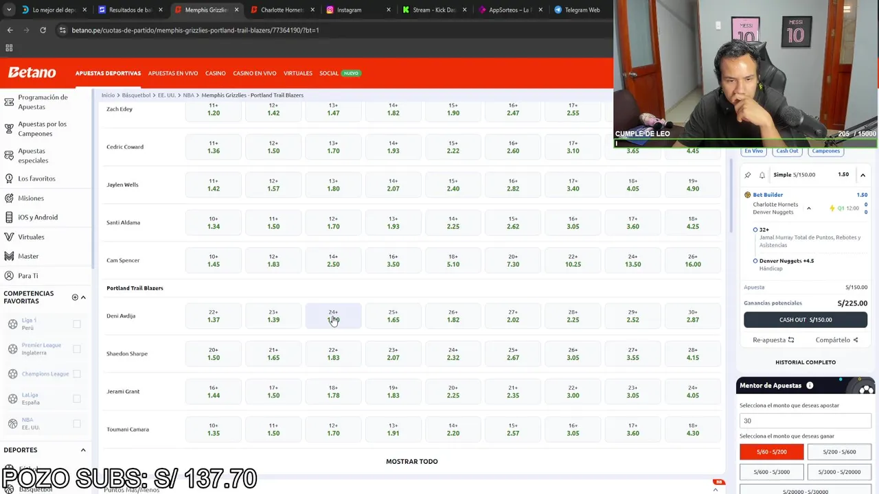Collapse the Deportes section
The width and height of the screenshot is (879, 494).
pyautogui.click(x=83, y=450)
